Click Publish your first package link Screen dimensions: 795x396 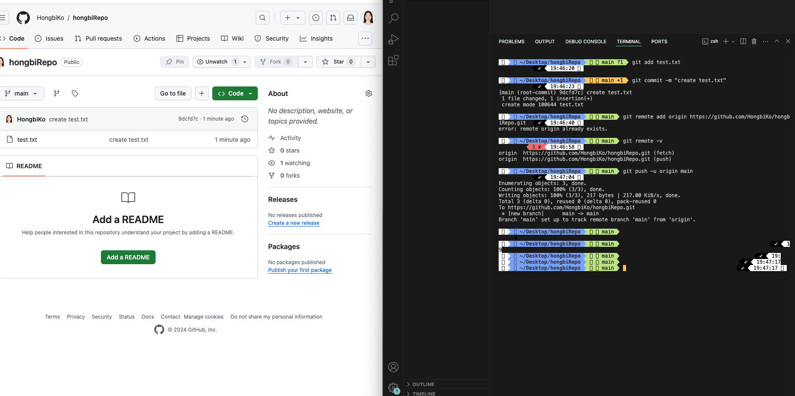[x=300, y=270]
